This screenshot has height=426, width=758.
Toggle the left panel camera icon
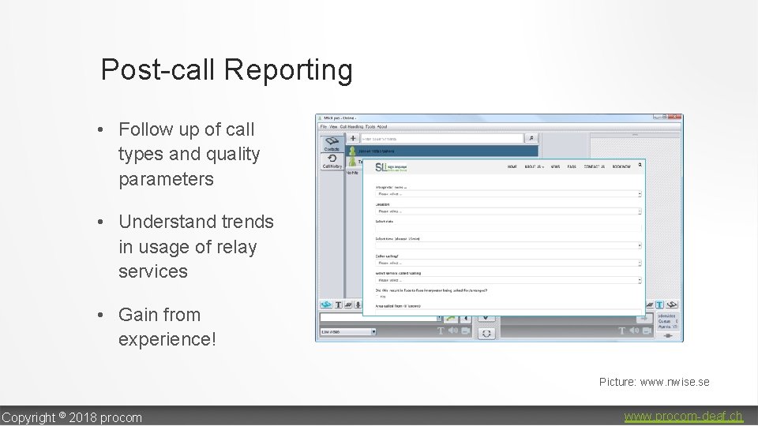[466, 331]
